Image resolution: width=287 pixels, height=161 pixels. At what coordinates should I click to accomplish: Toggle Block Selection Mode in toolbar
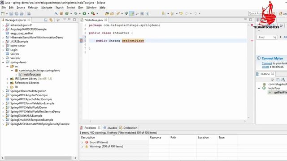[x=142, y=13]
